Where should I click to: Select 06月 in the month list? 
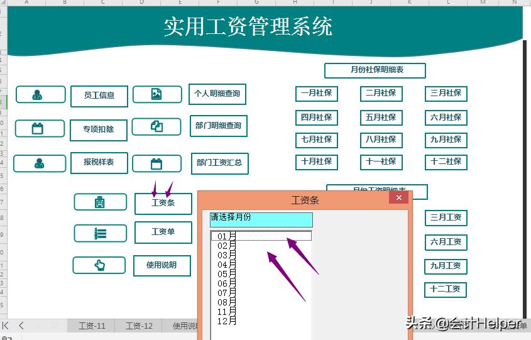[x=261, y=283]
